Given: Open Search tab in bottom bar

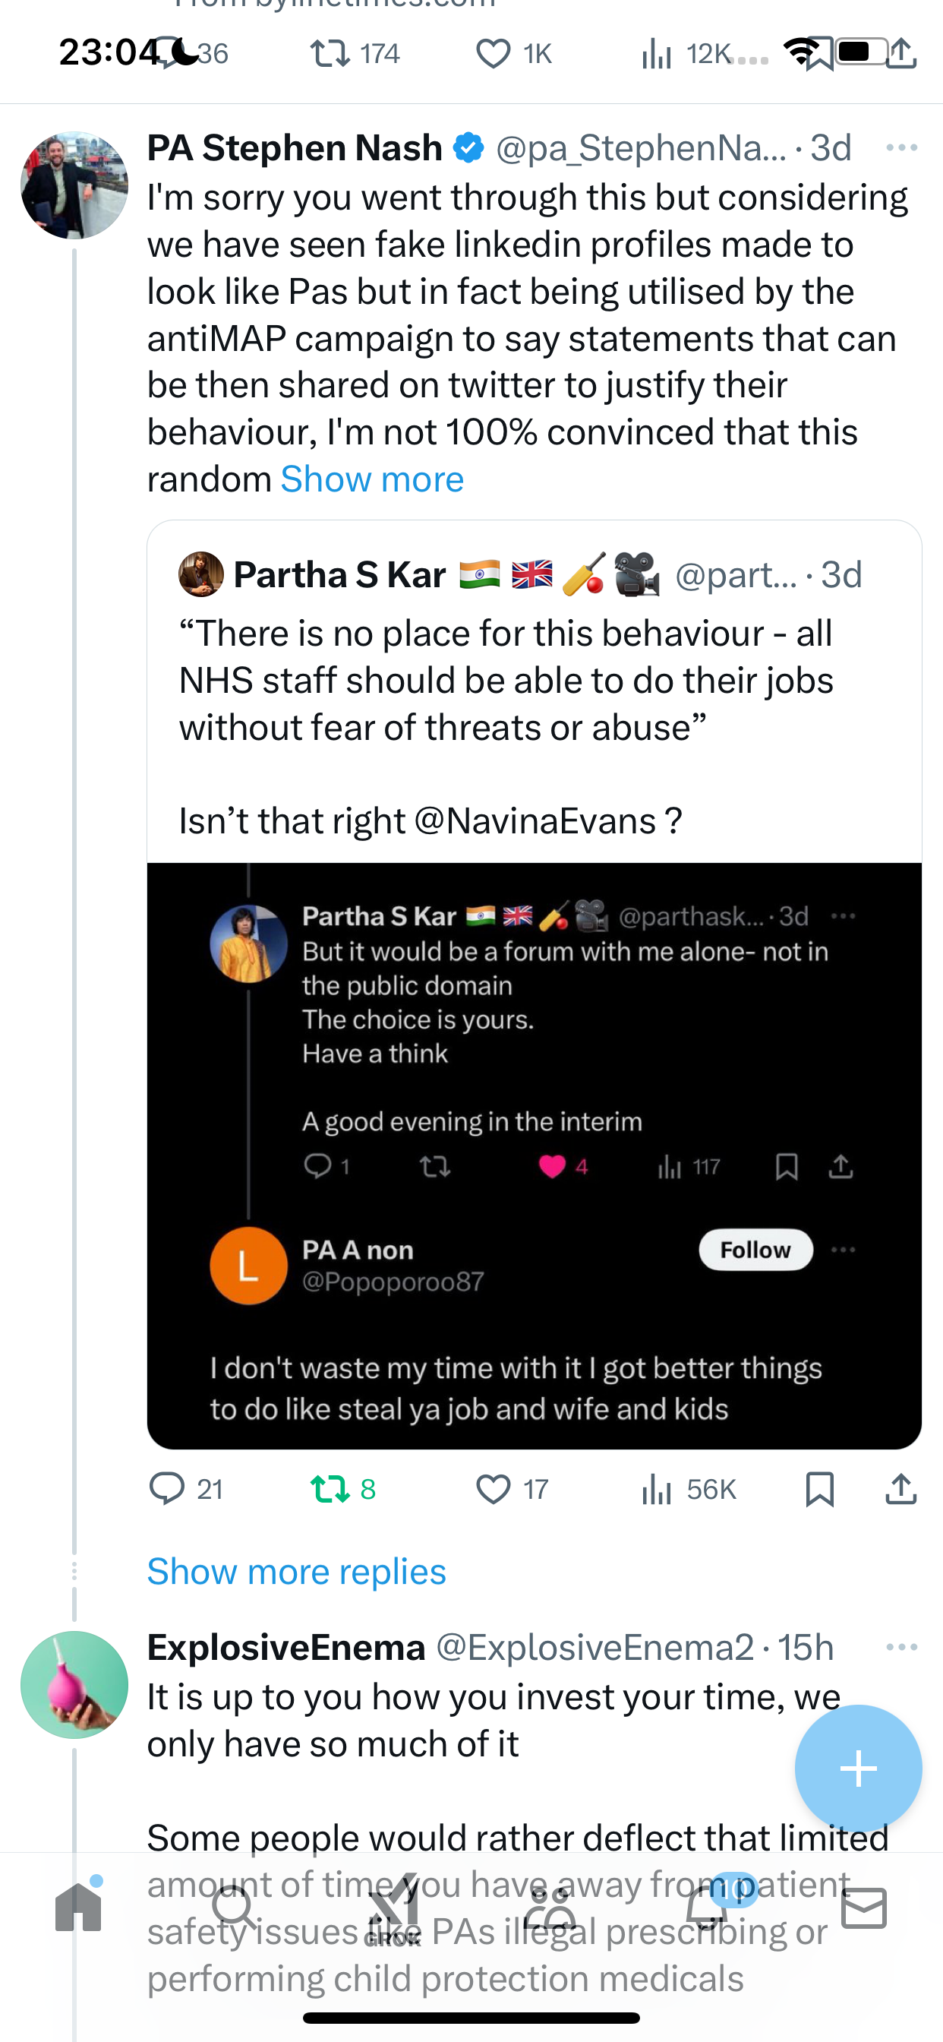Looking at the screenshot, I should click(x=235, y=1907).
